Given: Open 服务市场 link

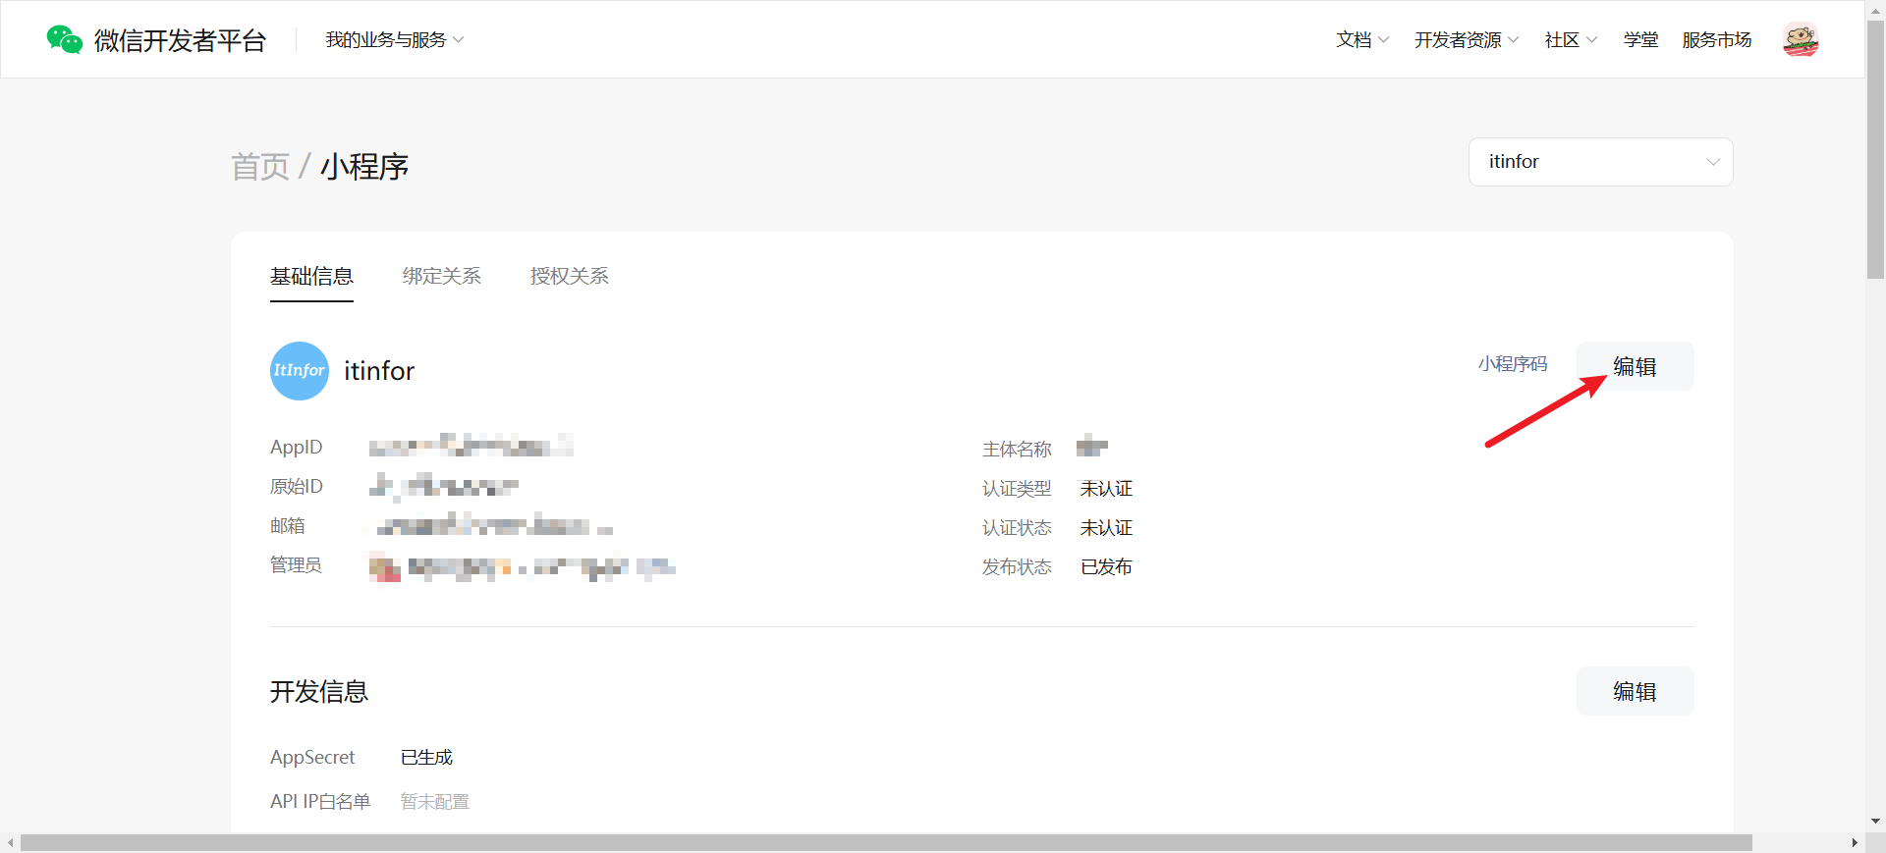Looking at the screenshot, I should 1716,39.
